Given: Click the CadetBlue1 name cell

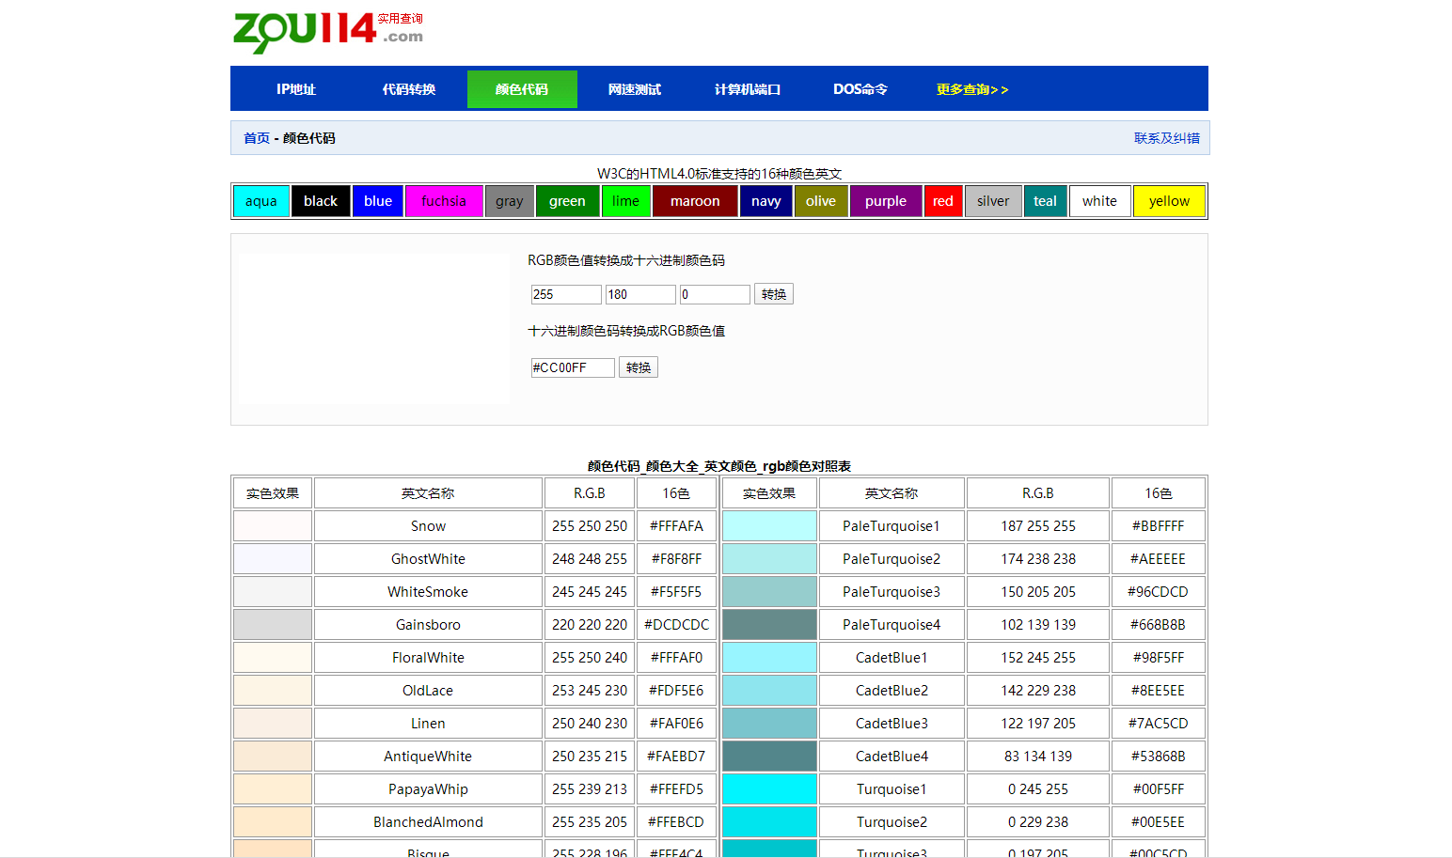Looking at the screenshot, I should coord(892,658).
